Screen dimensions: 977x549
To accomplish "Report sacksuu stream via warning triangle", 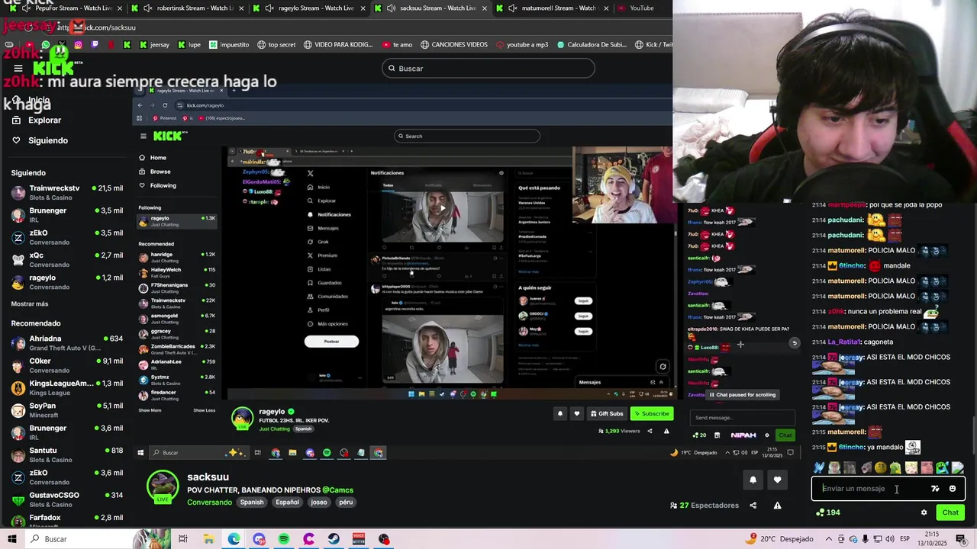I will coord(777,505).
